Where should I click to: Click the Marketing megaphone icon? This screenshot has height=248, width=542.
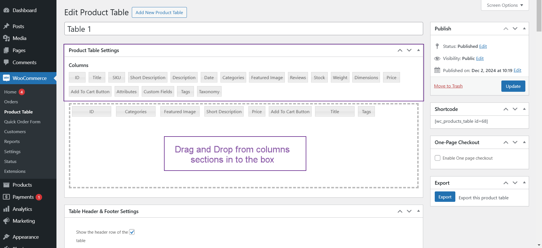[6, 221]
